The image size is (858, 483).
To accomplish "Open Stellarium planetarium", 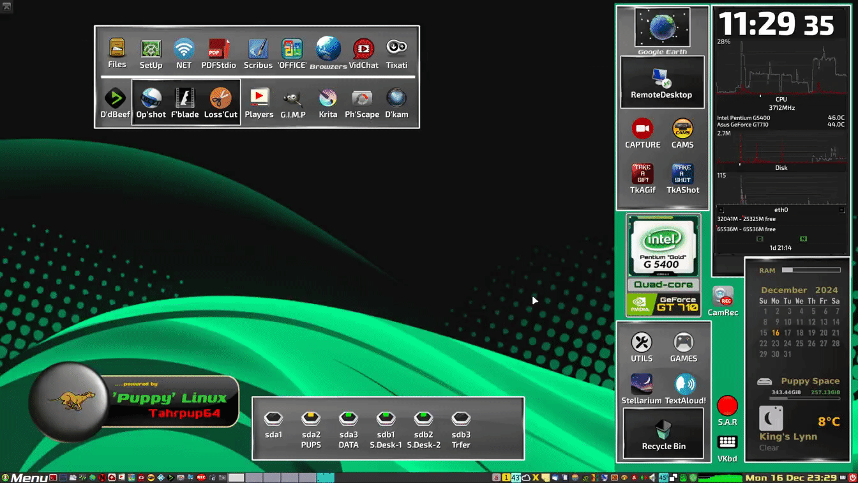I will (x=642, y=390).
